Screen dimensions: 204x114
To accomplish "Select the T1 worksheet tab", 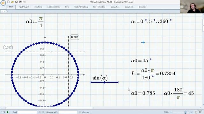I will click(x=4, y=11).
